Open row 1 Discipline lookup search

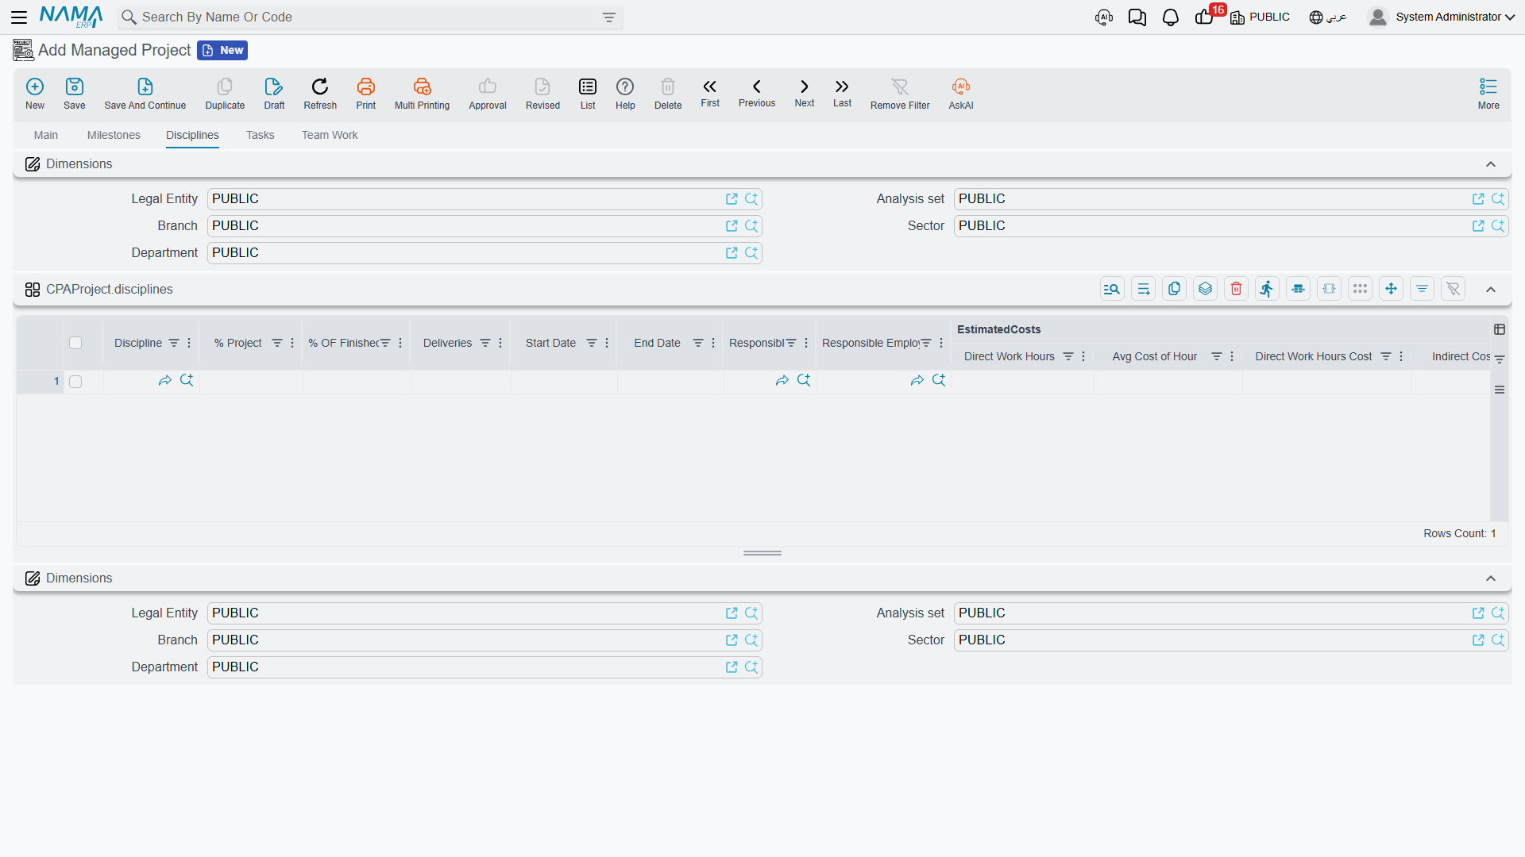(x=187, y=381)
